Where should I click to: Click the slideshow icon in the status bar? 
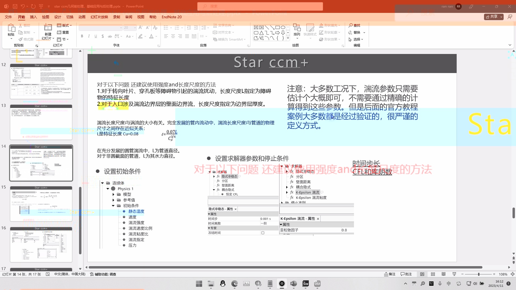tap(454, 274)
